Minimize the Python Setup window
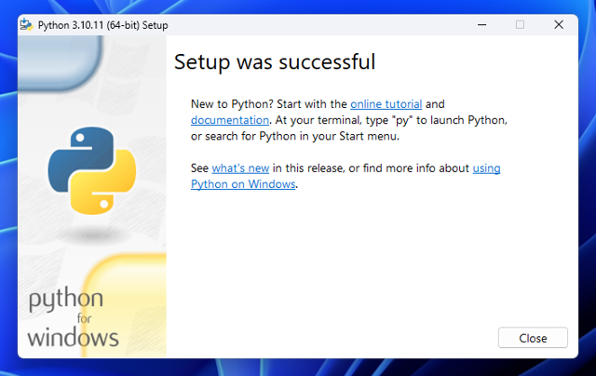This screenshot has width=596, height=376. (x=482, y=25)
